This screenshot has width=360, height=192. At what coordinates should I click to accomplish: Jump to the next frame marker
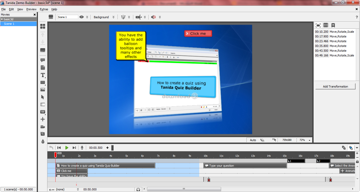click(74, 148)
